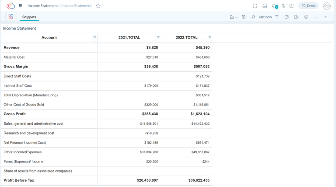Enter fullscreen mode
Image resolution: width=336 pixels, height=187 pixels.
point(255,6)
